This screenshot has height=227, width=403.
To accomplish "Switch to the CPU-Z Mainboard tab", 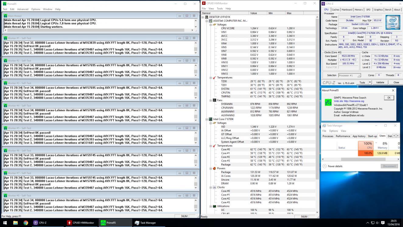I will point(347,9).
